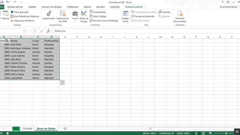Image resolution: width=240 pixels, height=135 pixels.
Task: Open Excel Help question mark icon
Action: [x=223, y=2]
